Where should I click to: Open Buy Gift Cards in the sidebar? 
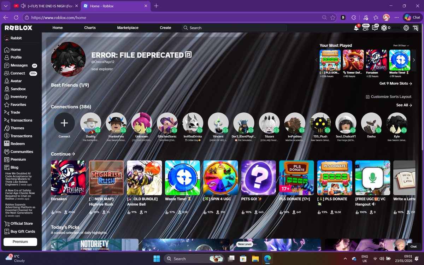pyautogui.click(x=23, y=231)
